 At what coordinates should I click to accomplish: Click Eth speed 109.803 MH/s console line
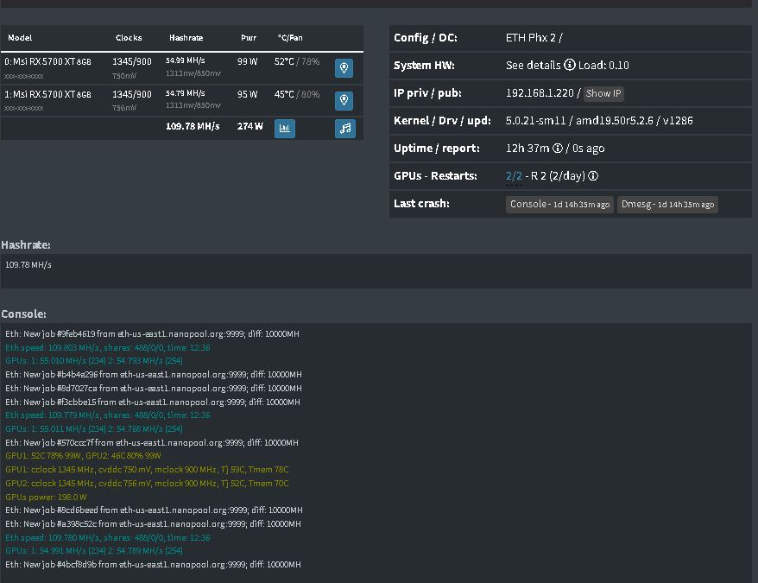[108, 347]
